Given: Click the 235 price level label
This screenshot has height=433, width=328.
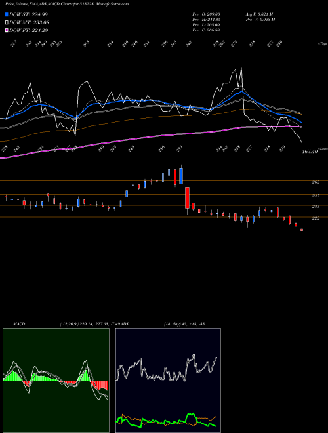Looking at the screenshot, I should click(316, 207).
